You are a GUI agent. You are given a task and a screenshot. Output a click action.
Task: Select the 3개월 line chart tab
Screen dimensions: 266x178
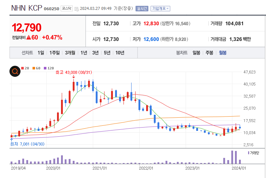[70, 53]
